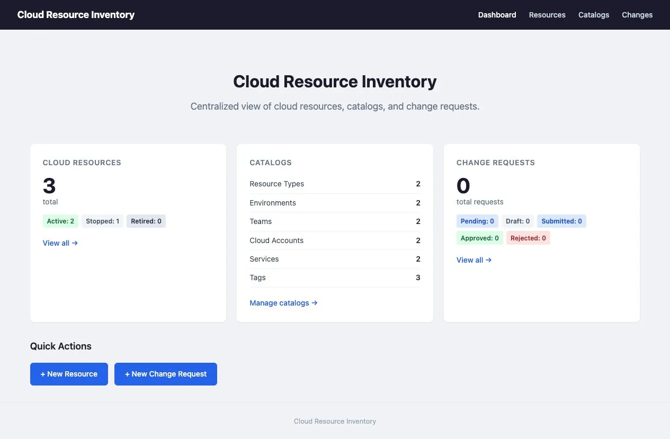Click the Quick Actions heading
The height and width of the screenshot is (439, 670).
point(61,346)
